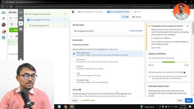Click the browser forward arrow
This screenshot has height=109, width=194.
pos(7,7)
